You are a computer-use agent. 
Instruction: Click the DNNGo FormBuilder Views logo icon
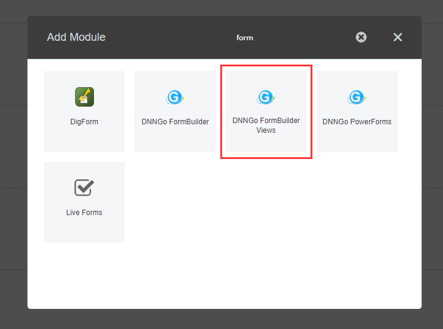(x=266, y=97)
